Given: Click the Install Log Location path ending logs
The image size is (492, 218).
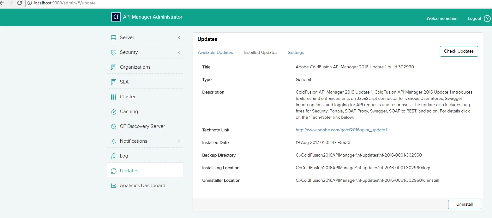Looking at the screenshot, I should [x=363, y=168].
